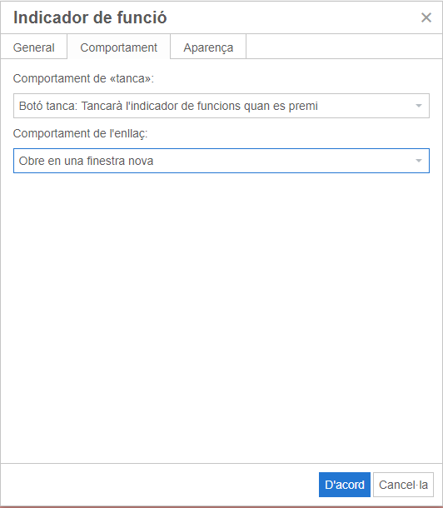The height and width of the screenshot is (508, 443).
Task: Dismiss dialog using the X icon
Action: (426, 17)
